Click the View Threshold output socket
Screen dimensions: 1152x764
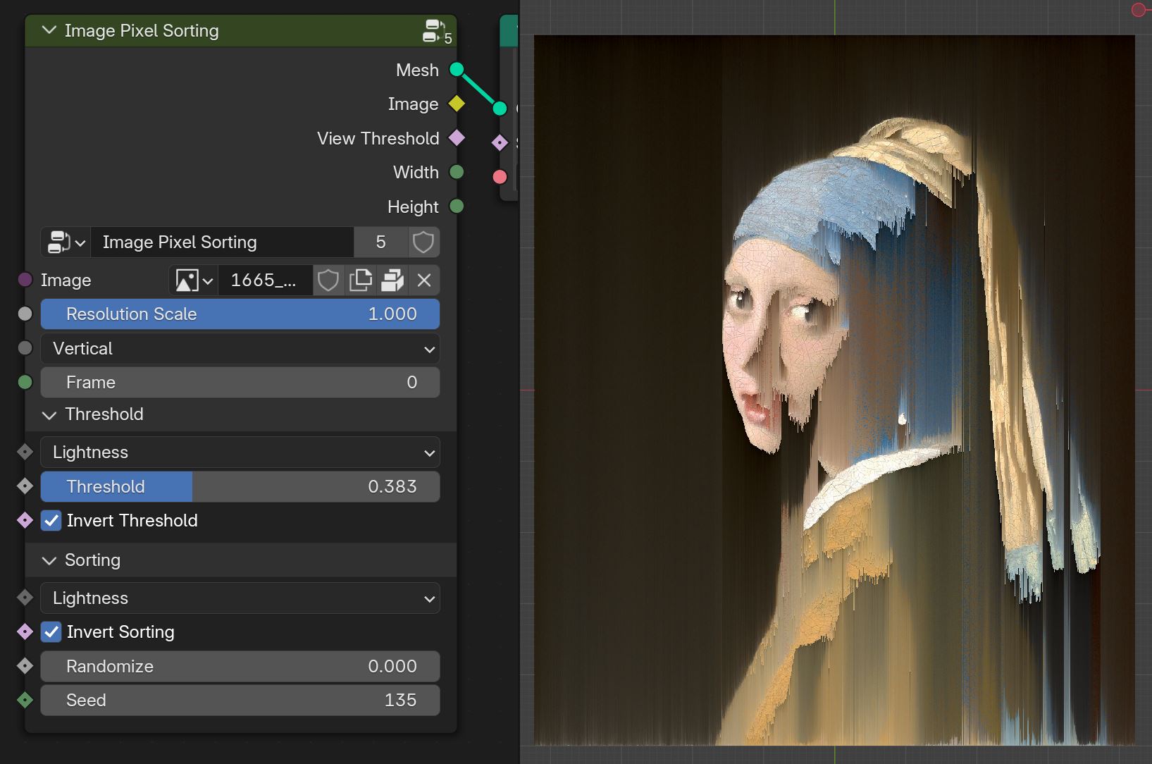click(457, 138)
